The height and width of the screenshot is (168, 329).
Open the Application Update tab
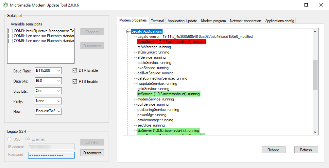coord(182,21)
